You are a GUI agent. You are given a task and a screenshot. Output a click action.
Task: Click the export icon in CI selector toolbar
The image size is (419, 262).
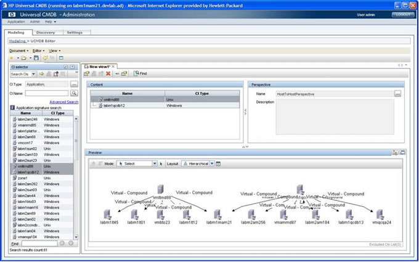[x=56, y=74]
